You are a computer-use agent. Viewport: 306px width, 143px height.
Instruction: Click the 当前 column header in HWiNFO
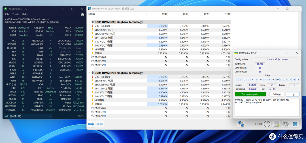point(164,14)
